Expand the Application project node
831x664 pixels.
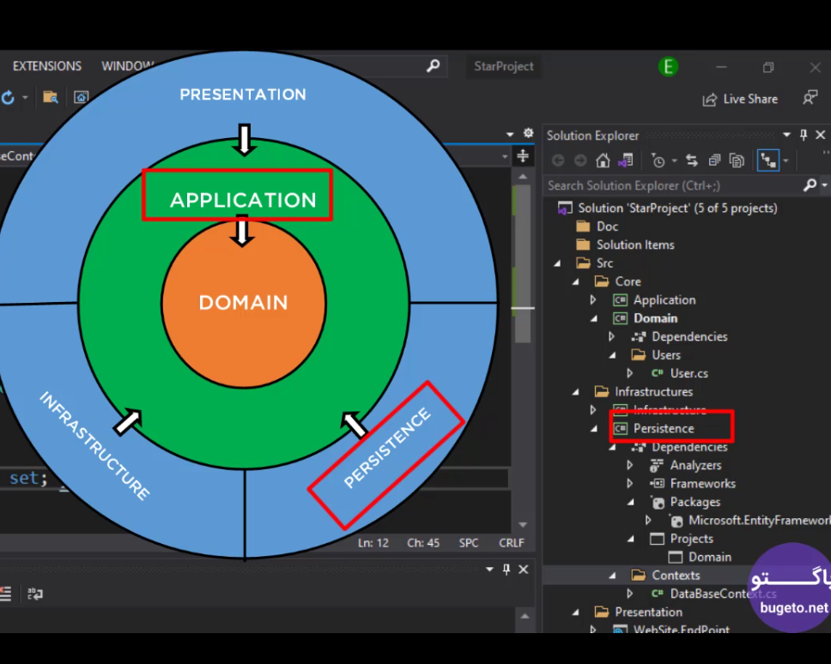click(x=593, y=299)
